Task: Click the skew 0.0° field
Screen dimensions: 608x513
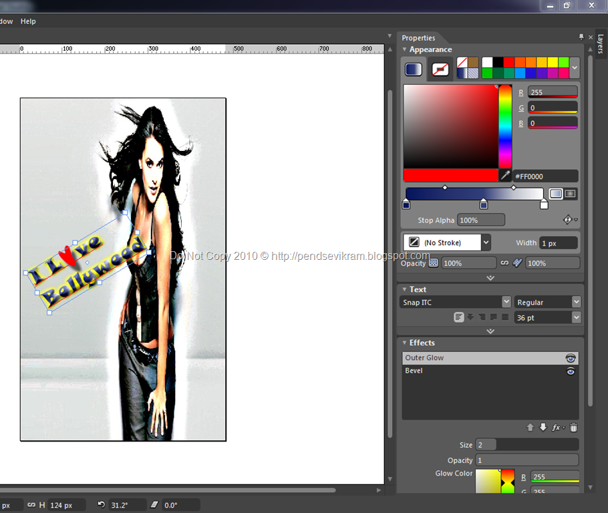Action: point(180,505)
